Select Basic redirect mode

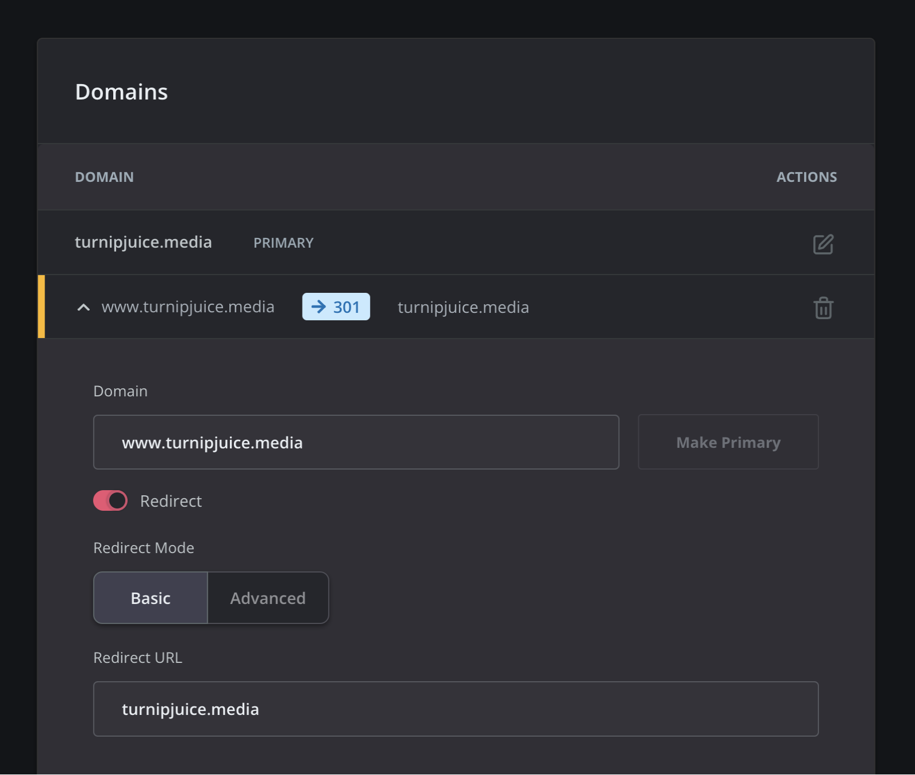(x=151, y=598)
